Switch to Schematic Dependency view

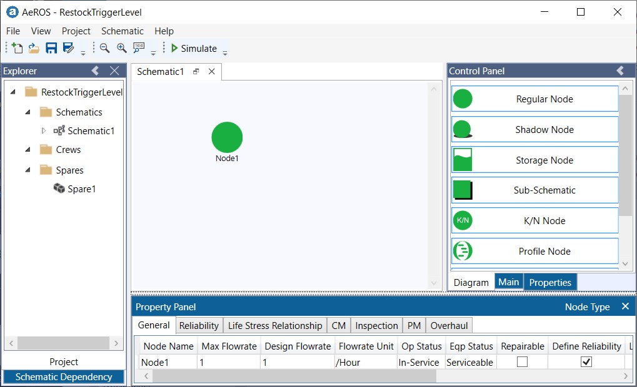(63, 377)
